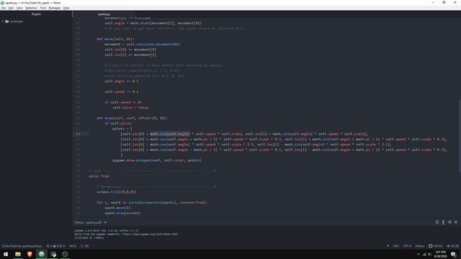
Task: Change the Python grammar selector
Action: coord(419,246)
